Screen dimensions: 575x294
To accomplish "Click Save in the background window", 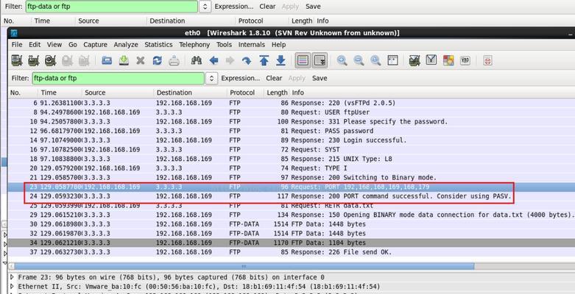I will [313, 7].
